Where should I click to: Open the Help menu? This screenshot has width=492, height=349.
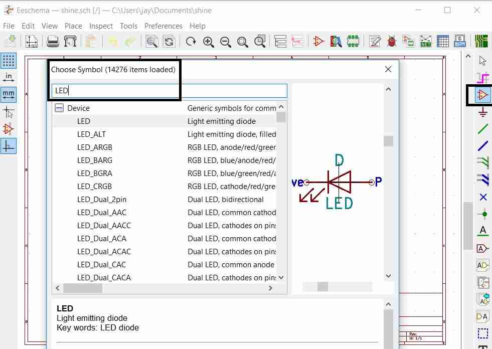198,26
